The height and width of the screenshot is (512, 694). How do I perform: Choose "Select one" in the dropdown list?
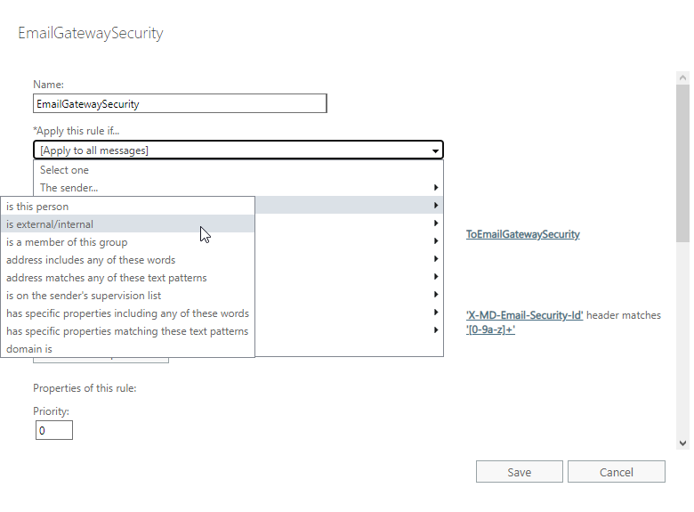tap(65, 170)
